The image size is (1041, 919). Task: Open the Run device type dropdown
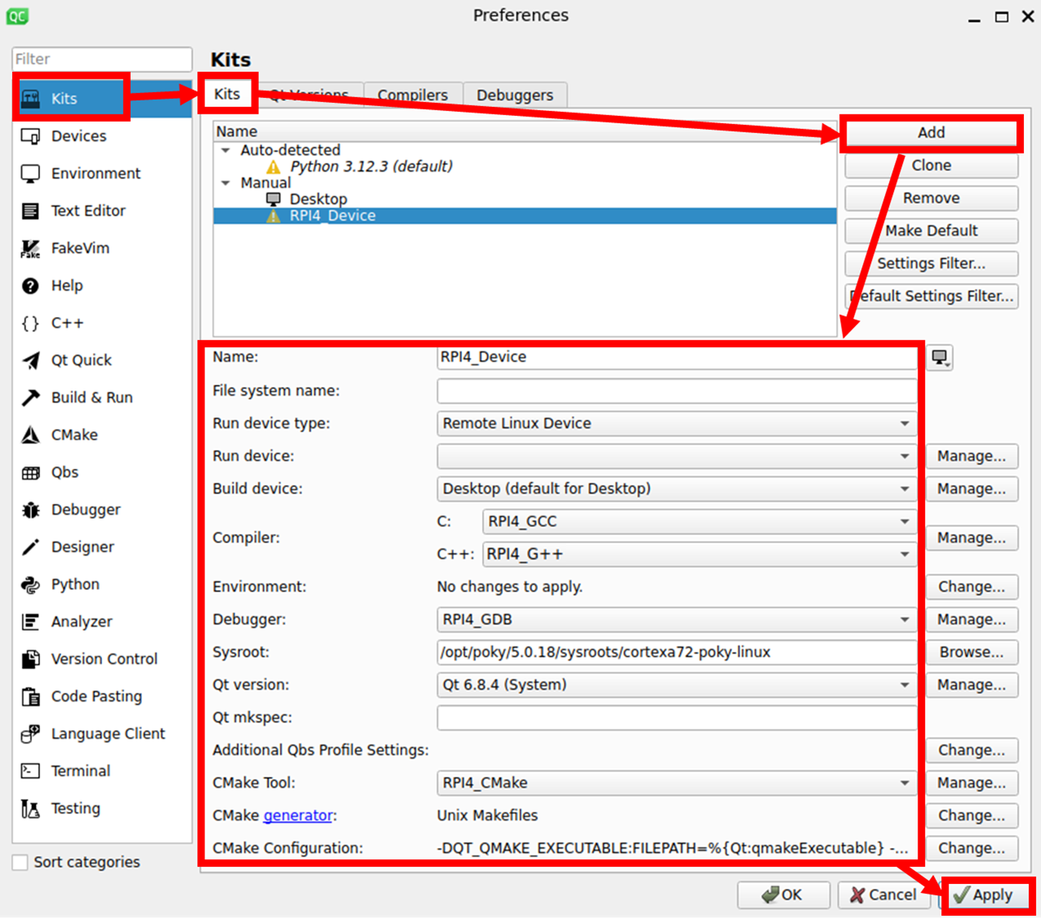tap(677, 423)
